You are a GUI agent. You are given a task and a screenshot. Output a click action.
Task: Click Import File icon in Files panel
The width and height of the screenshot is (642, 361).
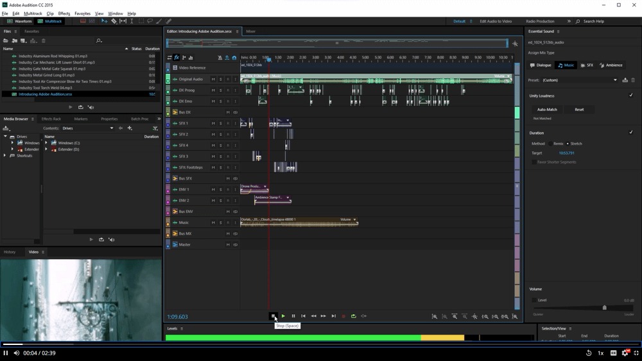tap(14, 41)
